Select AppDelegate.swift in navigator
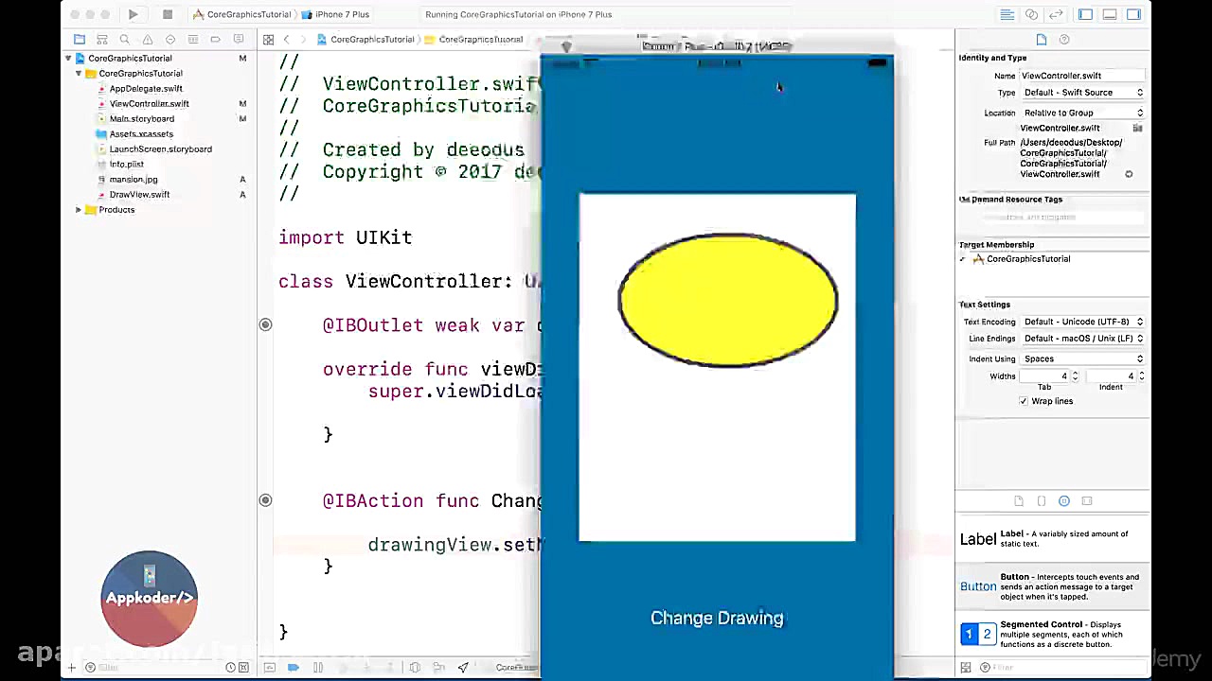Viewport: 1212px width, 681px height. tap(146, 88)
